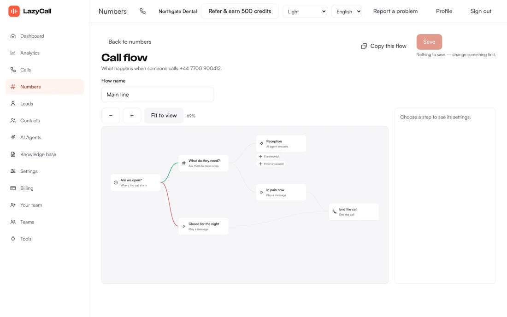507x317 pixels.
Task: Click the 69% zoom level text
Action: pos(191,116)
